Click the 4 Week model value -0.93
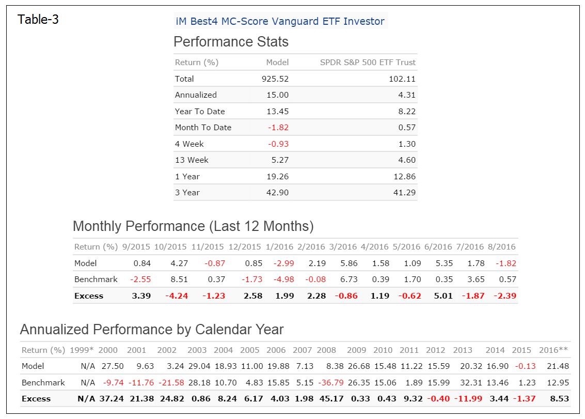585x419 pixels. point(278,144)
